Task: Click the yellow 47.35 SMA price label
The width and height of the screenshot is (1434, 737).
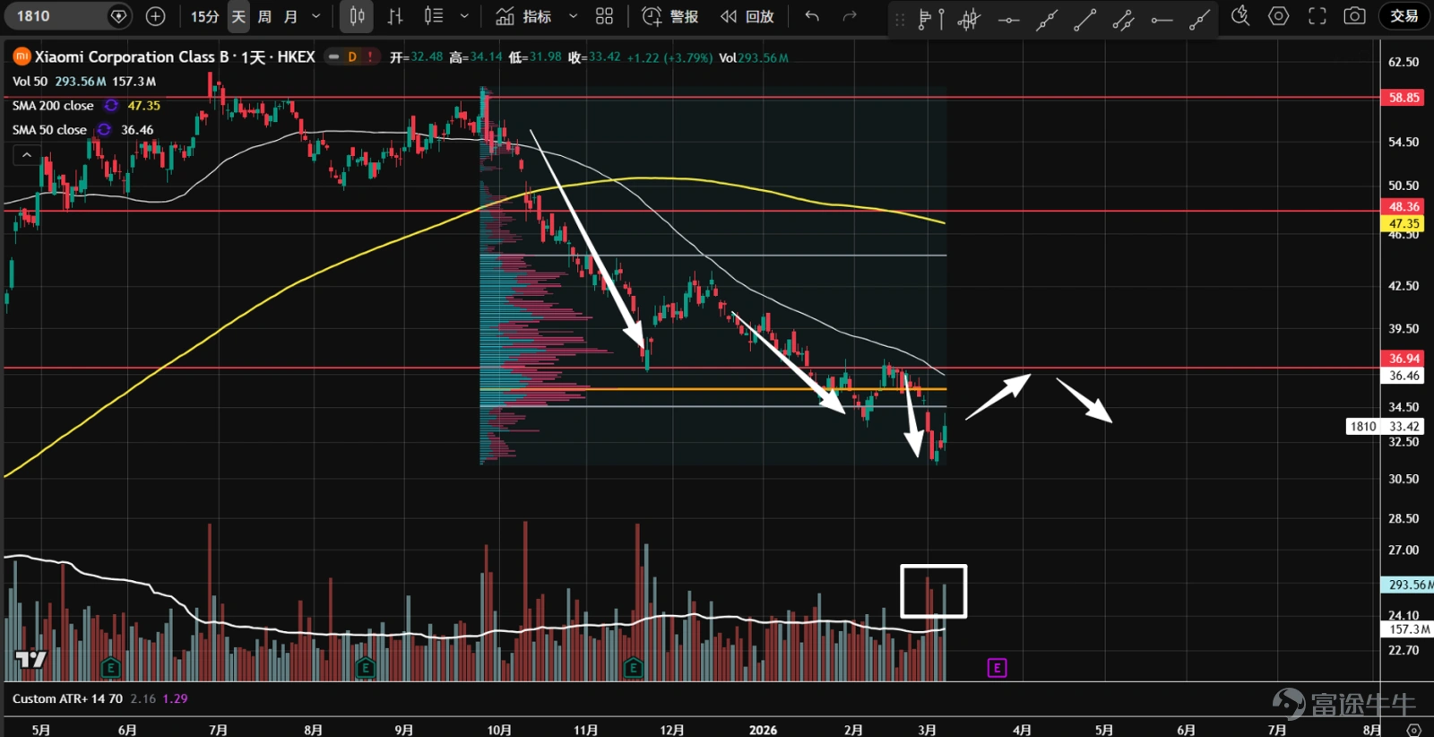Action: tap(1404, 223)
